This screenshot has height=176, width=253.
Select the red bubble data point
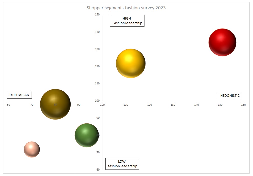222,42
